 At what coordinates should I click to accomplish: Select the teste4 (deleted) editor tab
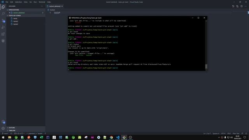click(x=55, y=6)
